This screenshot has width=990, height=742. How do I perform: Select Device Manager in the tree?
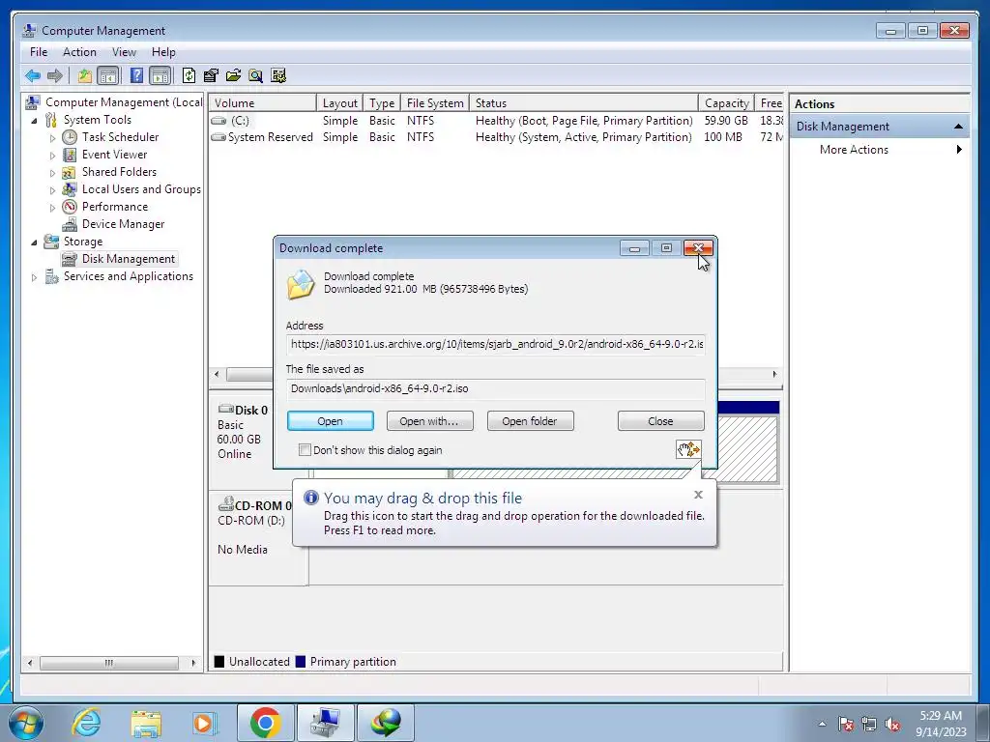(123, 224)
